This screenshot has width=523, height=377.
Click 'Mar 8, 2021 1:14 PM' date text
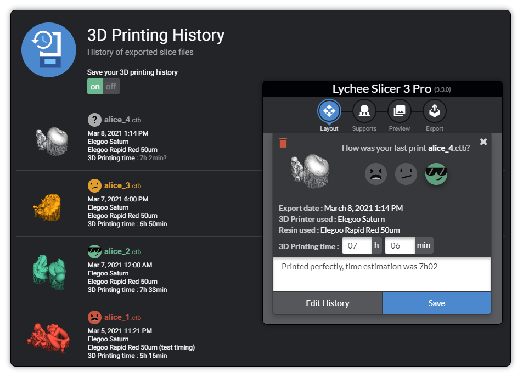pyautogui.click(x=118, y=133)
